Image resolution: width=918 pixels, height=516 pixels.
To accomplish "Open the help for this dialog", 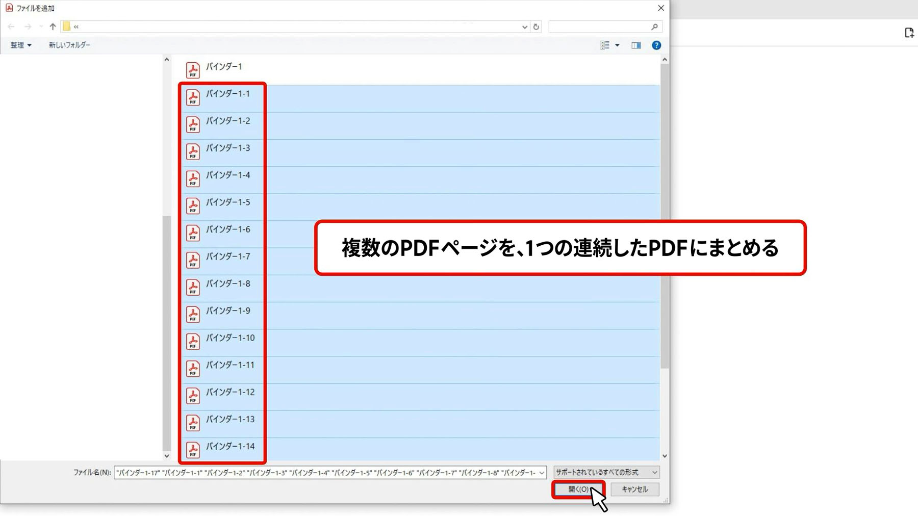I will tap(656, 45).
